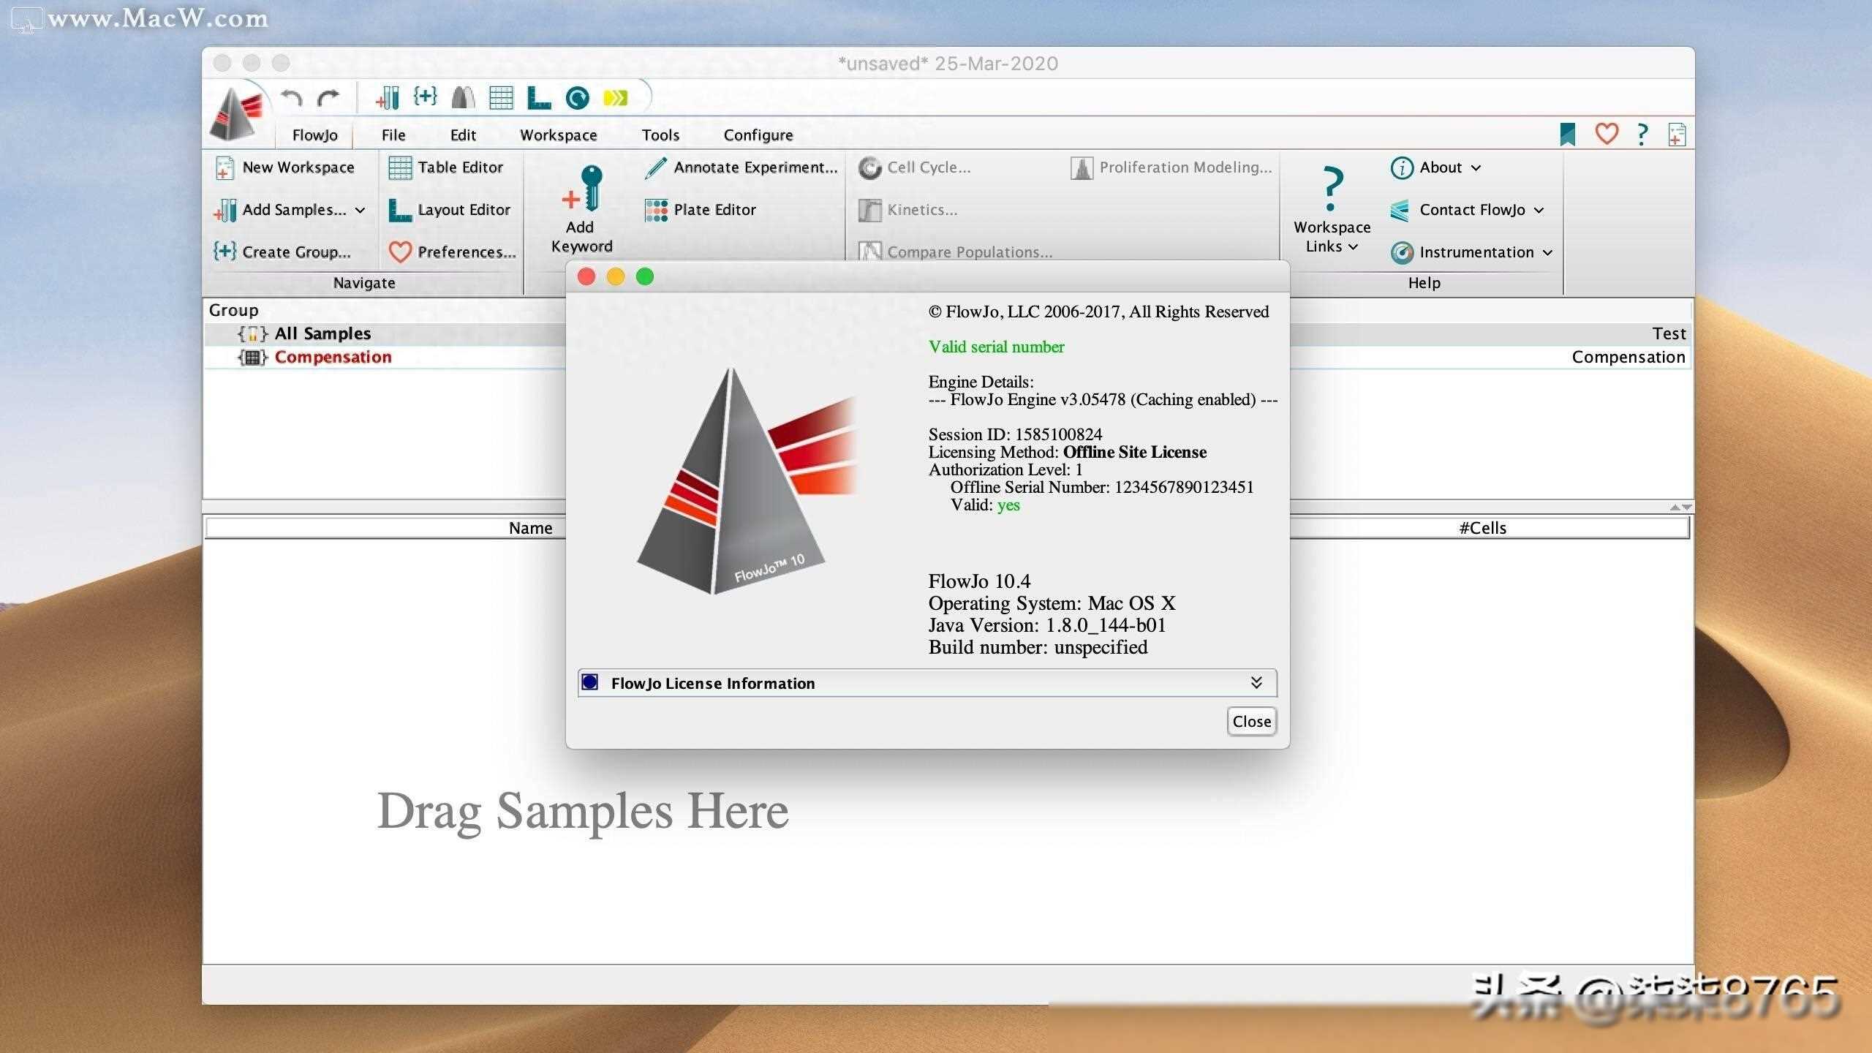Expand the About dropdown
Viewport: 1872px width, 1053px height.
1476,168
